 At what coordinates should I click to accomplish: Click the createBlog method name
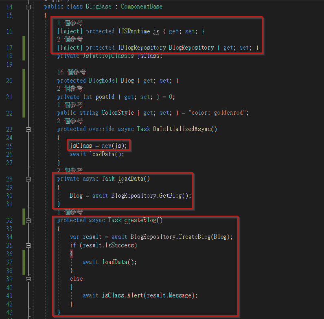[140, 220]
